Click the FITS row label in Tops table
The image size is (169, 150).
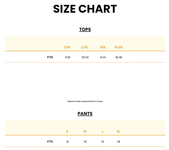tap(50, 57)
